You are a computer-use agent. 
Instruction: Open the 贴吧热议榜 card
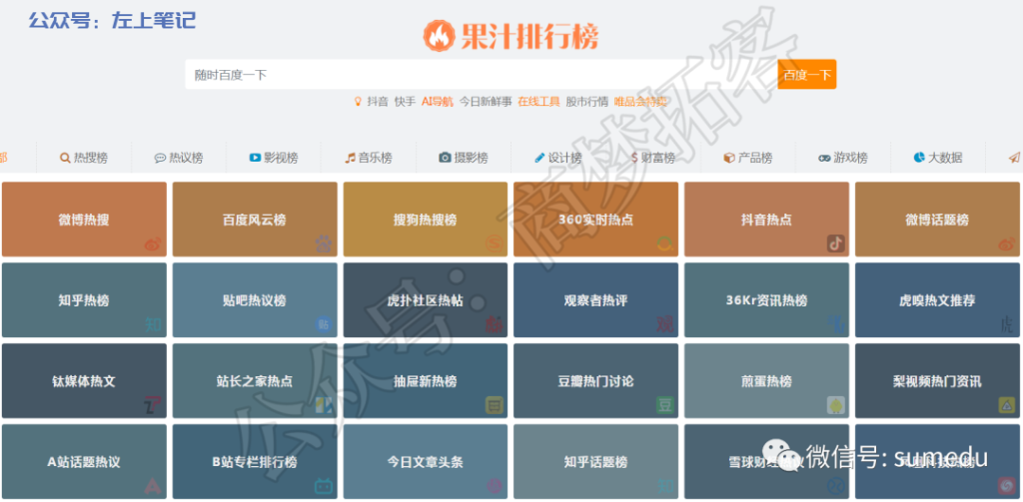coord(255,299)
